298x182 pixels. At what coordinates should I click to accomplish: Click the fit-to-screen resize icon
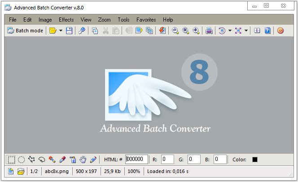click(x=238, y=31)
